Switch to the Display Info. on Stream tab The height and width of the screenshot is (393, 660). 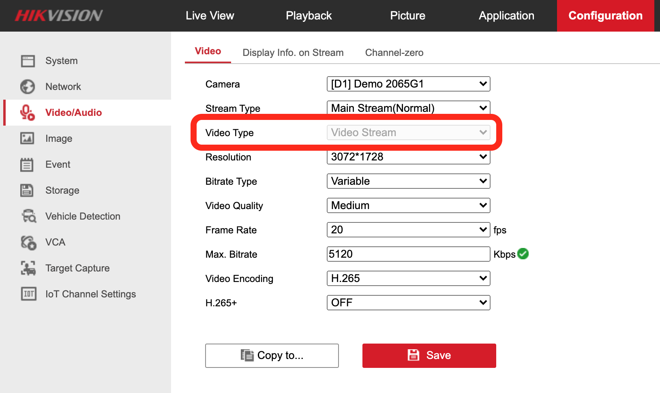pos(293,53)
